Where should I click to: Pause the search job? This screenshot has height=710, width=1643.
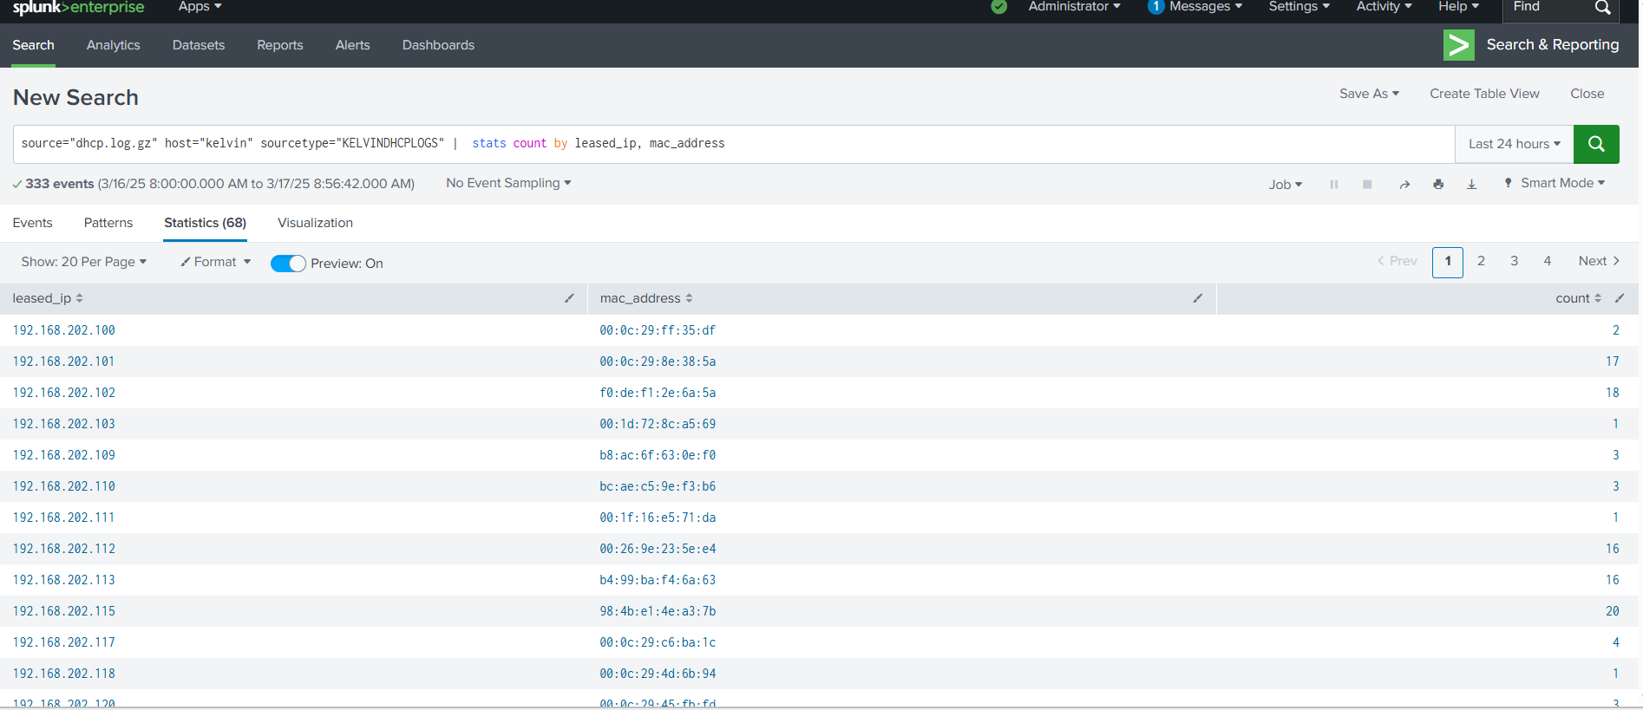(x=1334, y=184)
